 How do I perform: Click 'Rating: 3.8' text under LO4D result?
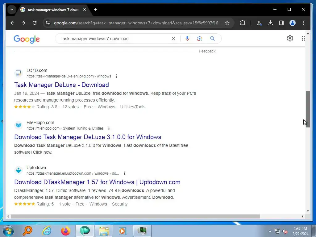coord(47,107)
